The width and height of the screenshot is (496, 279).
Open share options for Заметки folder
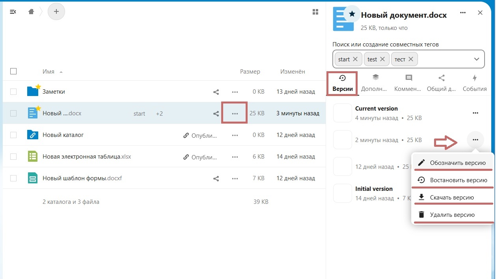pyautogui.click(x=216, y=92)
